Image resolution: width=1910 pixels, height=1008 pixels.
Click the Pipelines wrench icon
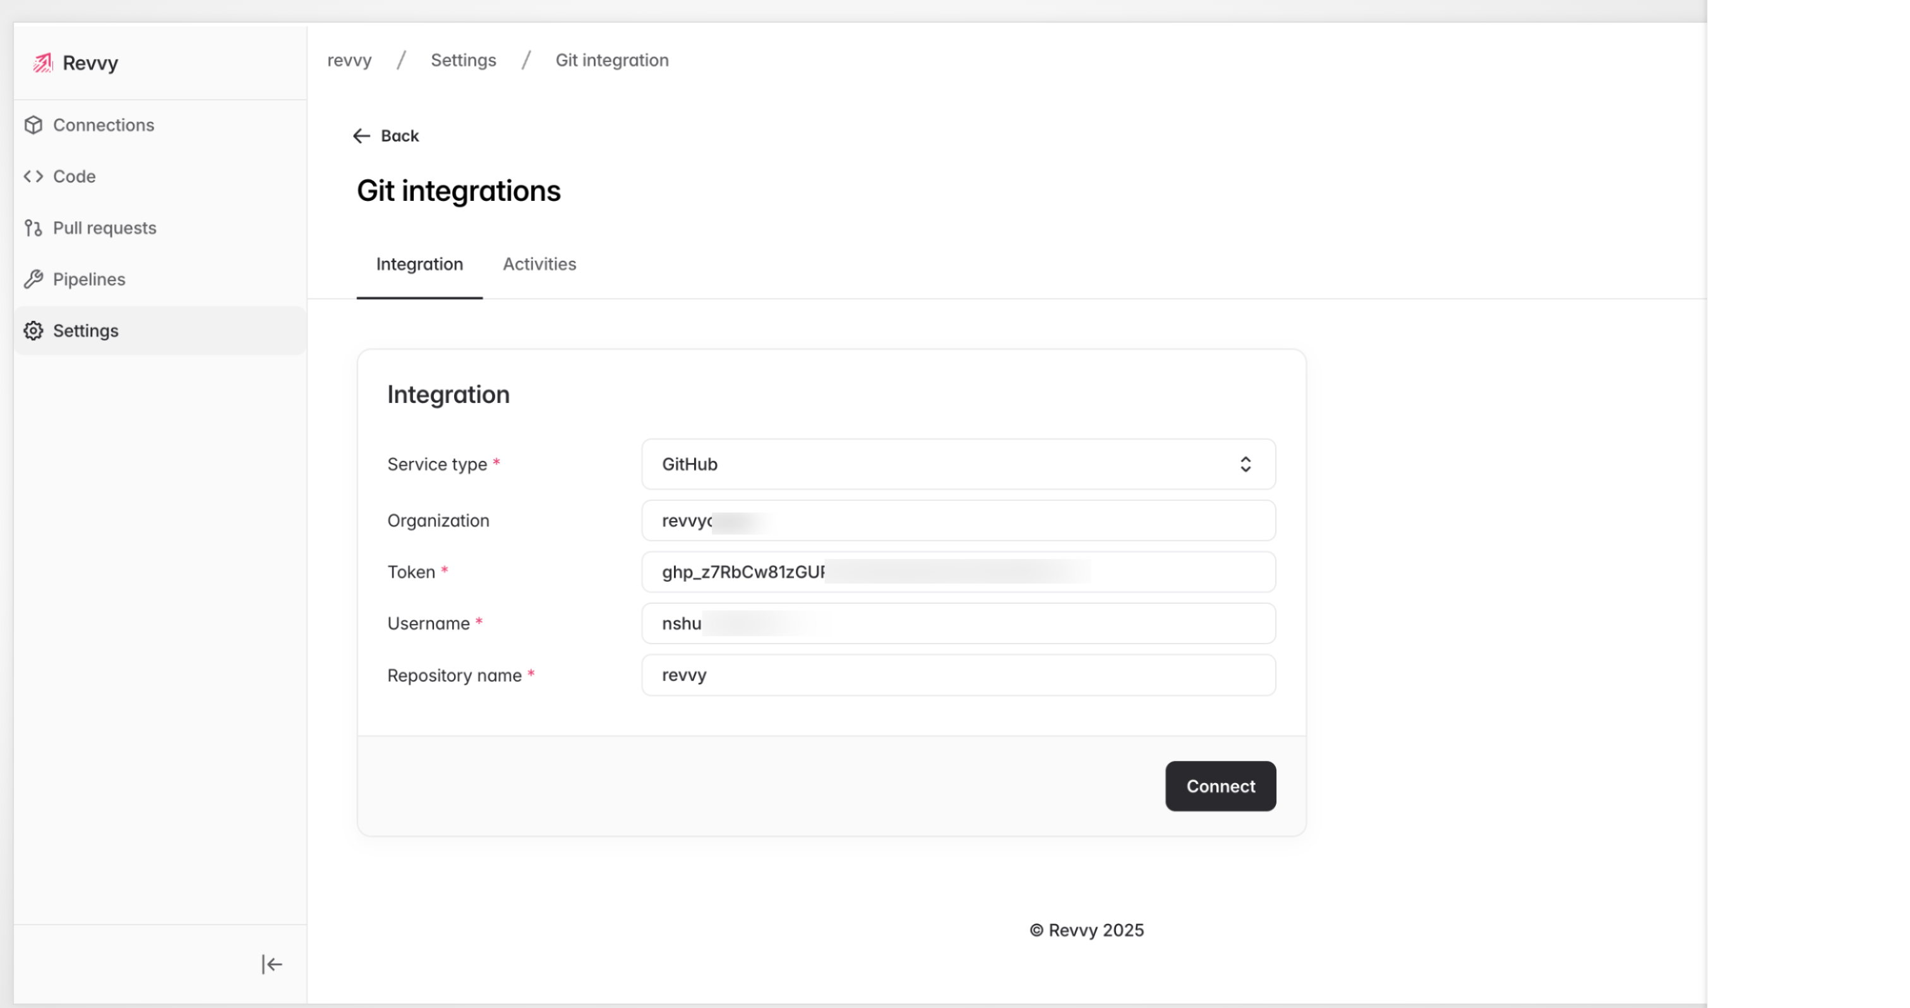coord(33,279)
